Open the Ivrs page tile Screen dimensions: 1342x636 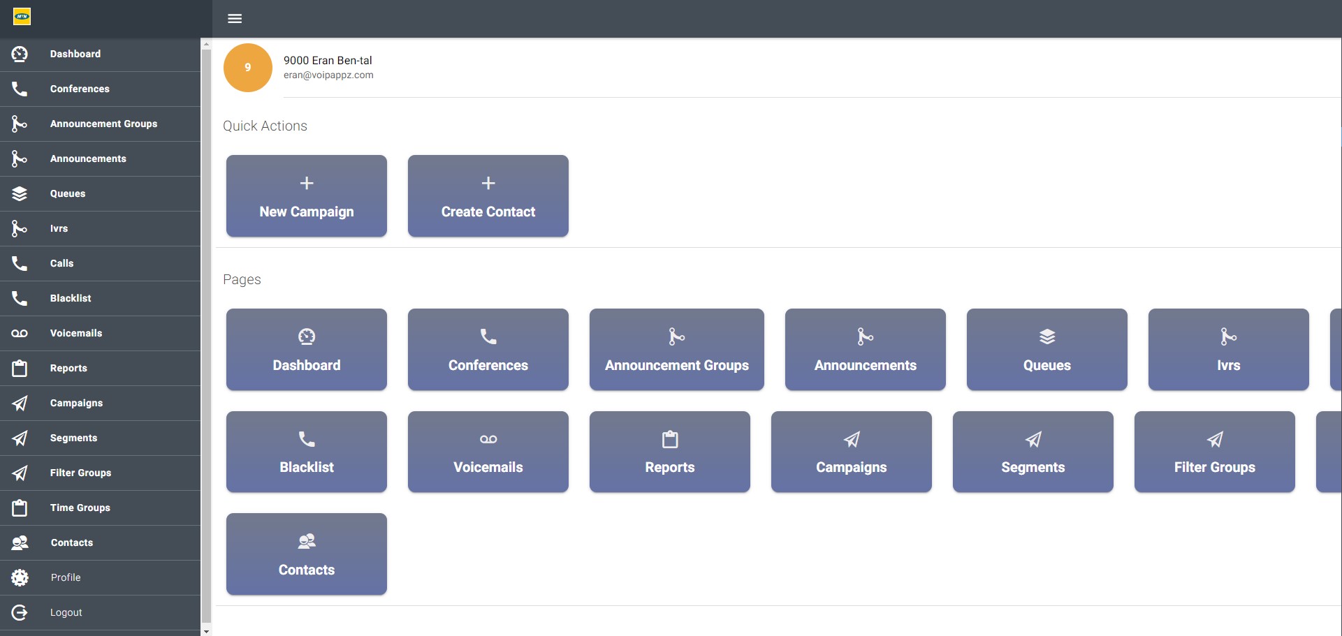(1229, 349)
